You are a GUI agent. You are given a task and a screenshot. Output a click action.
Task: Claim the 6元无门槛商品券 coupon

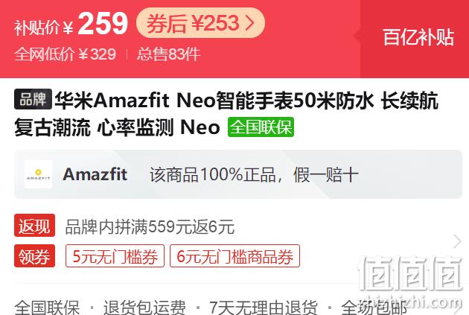[234, 256]
